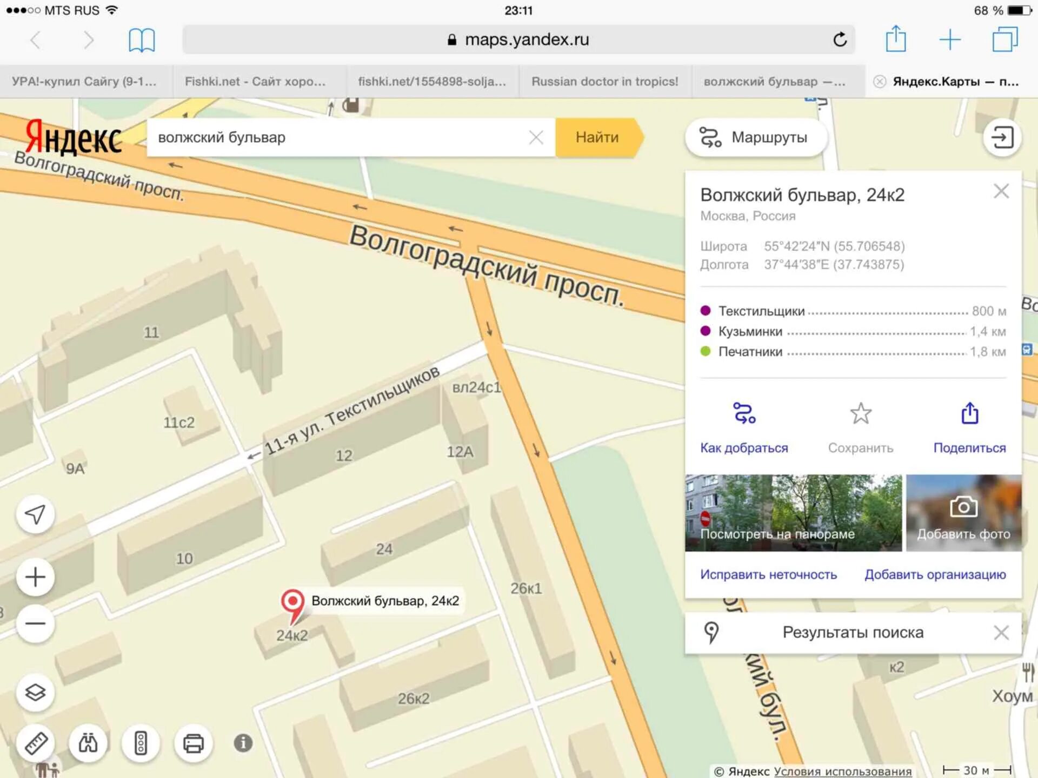The height and width of the screenshot is (778, 1038).
Task: Open Safari bookmarks book icon
Action: [142, 40]
